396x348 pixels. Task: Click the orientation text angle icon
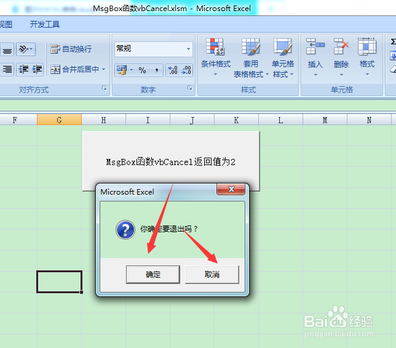tap(26, 49)
